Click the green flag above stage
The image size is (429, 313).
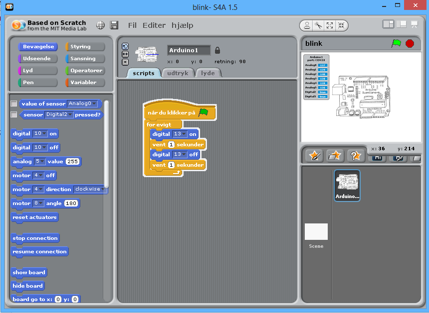[396, 43]
